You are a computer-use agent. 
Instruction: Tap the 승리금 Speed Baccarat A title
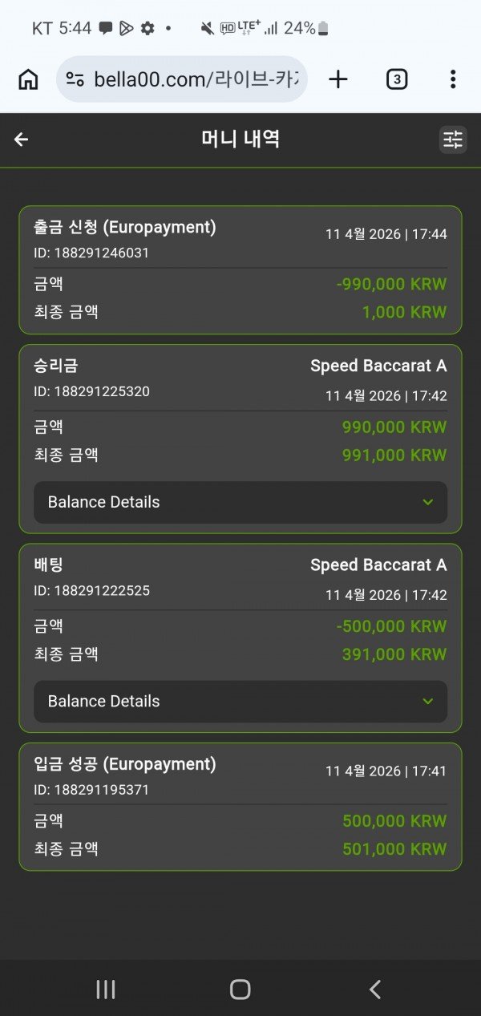(378, 366)
